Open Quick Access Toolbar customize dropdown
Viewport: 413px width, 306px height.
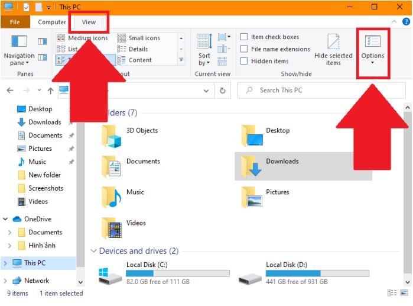pos(48,7)
